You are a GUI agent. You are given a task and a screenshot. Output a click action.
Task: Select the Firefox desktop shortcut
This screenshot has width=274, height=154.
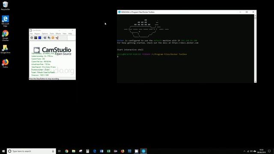coord(6,63)
